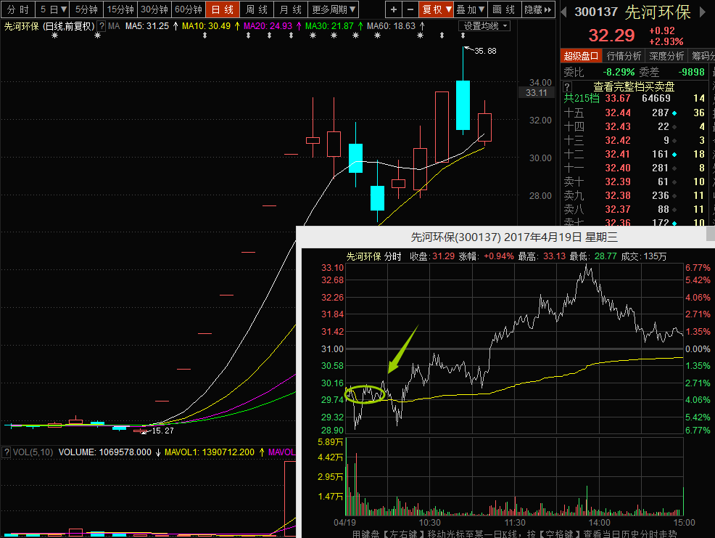Click the cyan diamond on the 十五 row

675,113
